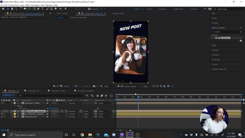Open the Animation menu
Screen dimensions: 245x138
point(35,5)
